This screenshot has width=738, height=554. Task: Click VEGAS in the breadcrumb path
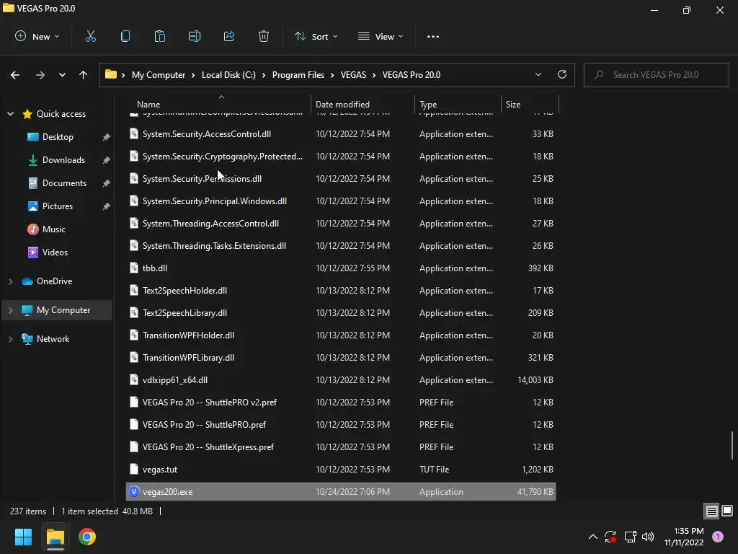tap(353, 75)
